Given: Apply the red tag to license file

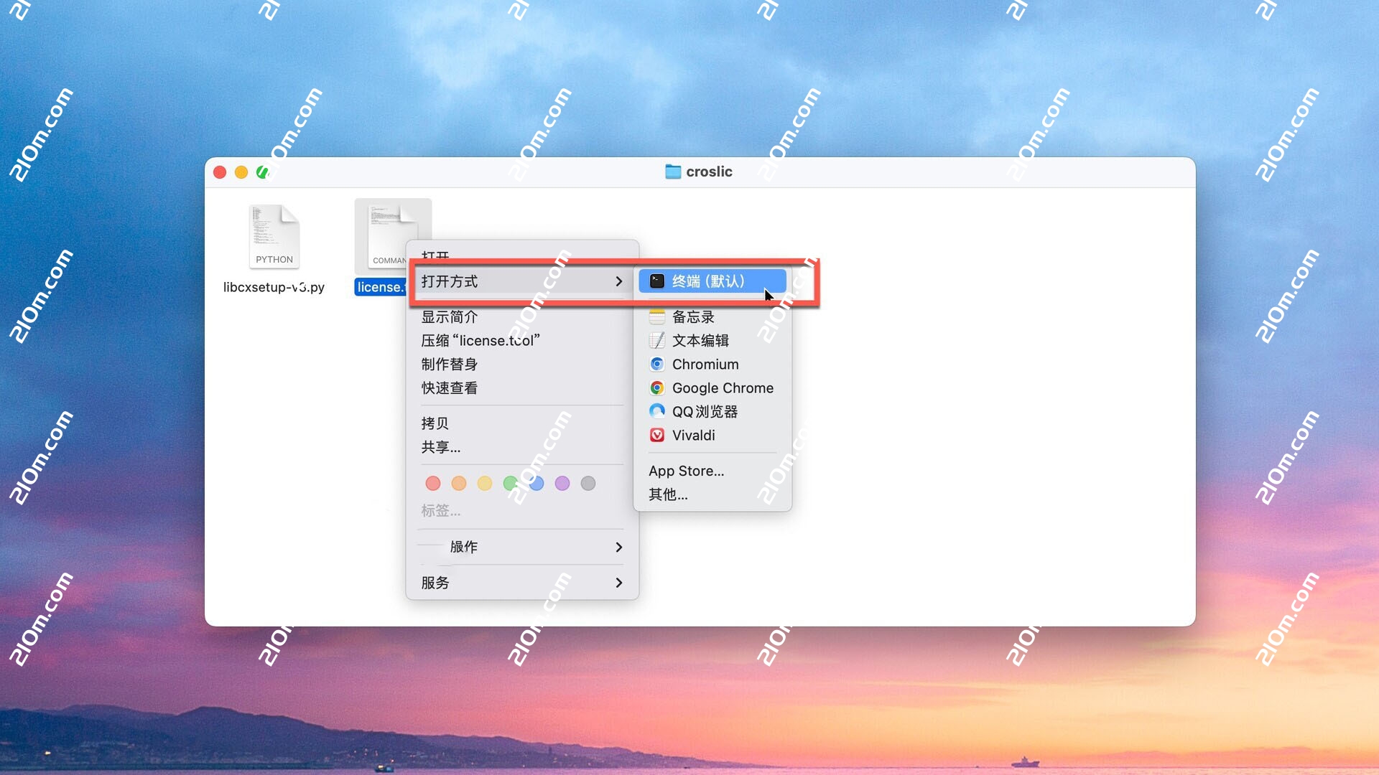Looking at the screenshot, I should [433, 483].
